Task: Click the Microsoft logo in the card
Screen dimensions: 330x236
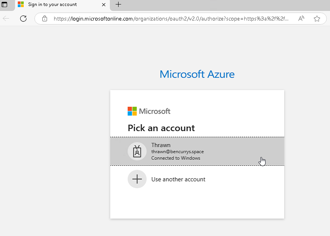Action: tap(149, 111)
